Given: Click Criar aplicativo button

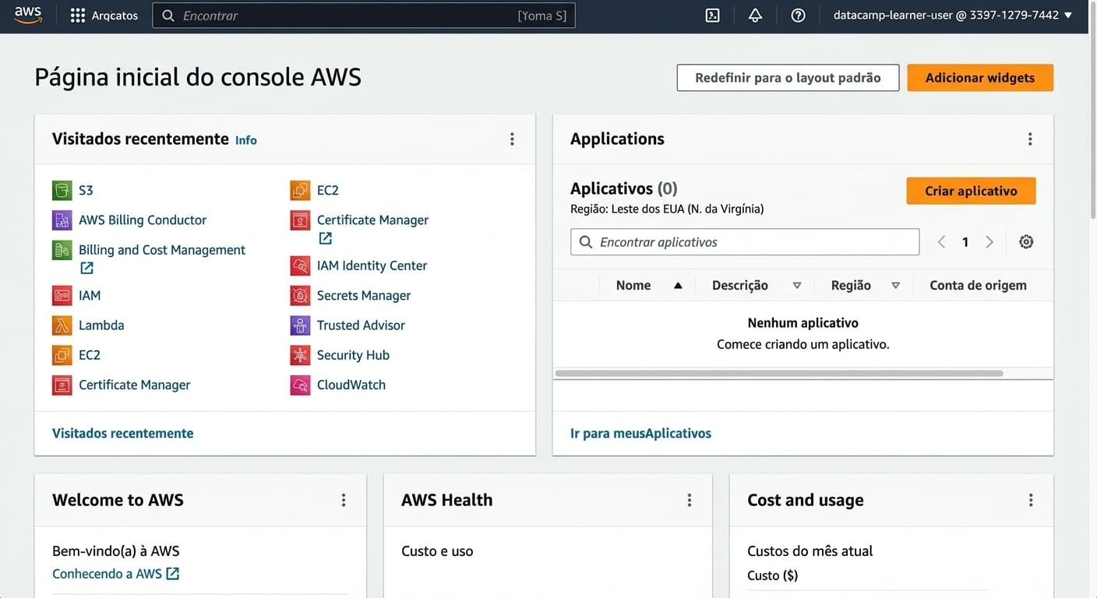Looking at the screenshot, I should (x=971, y=191).
